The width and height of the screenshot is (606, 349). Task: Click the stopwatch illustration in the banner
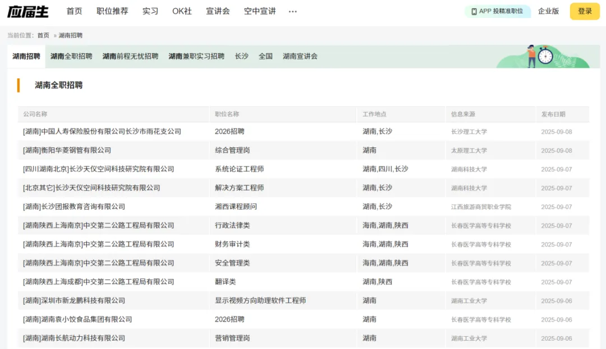point(545,57)
